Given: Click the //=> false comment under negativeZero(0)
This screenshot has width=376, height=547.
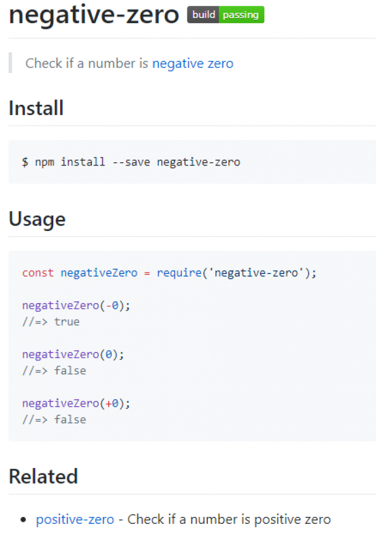Looking at the screenshot, I should click(x=54, y=370).
